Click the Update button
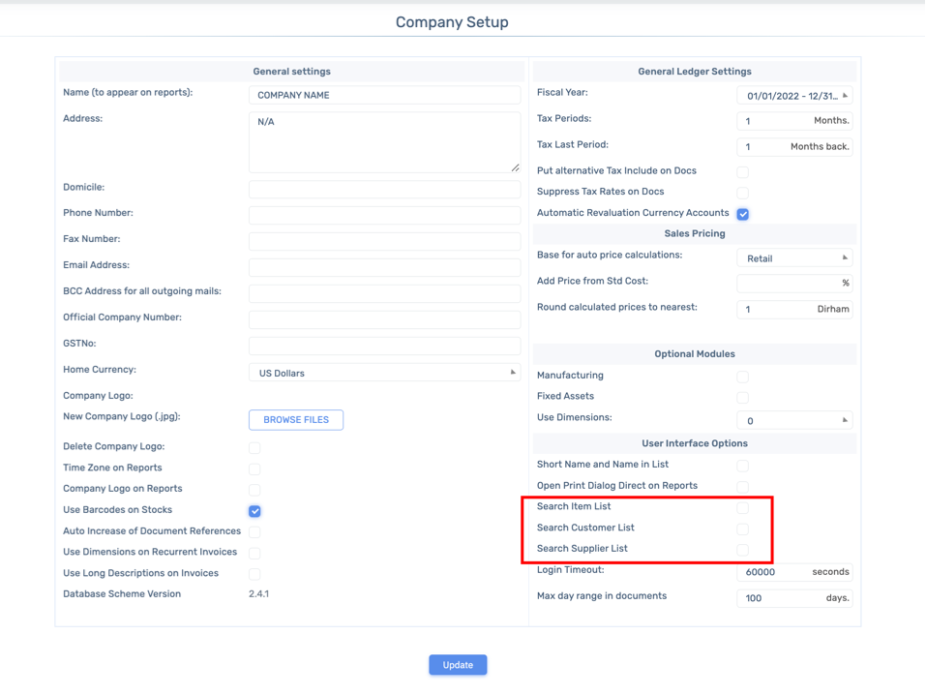Viewport: 926px width, 695px height. pos(458,665)
